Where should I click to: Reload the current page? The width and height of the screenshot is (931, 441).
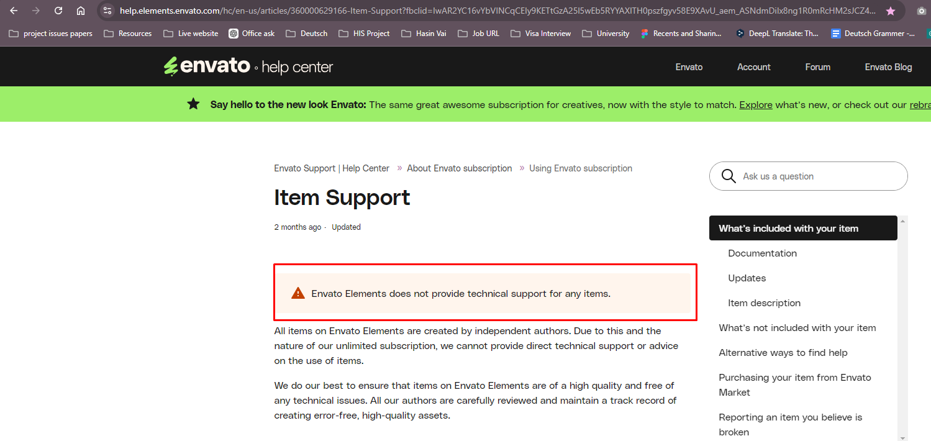click(58, 11)
